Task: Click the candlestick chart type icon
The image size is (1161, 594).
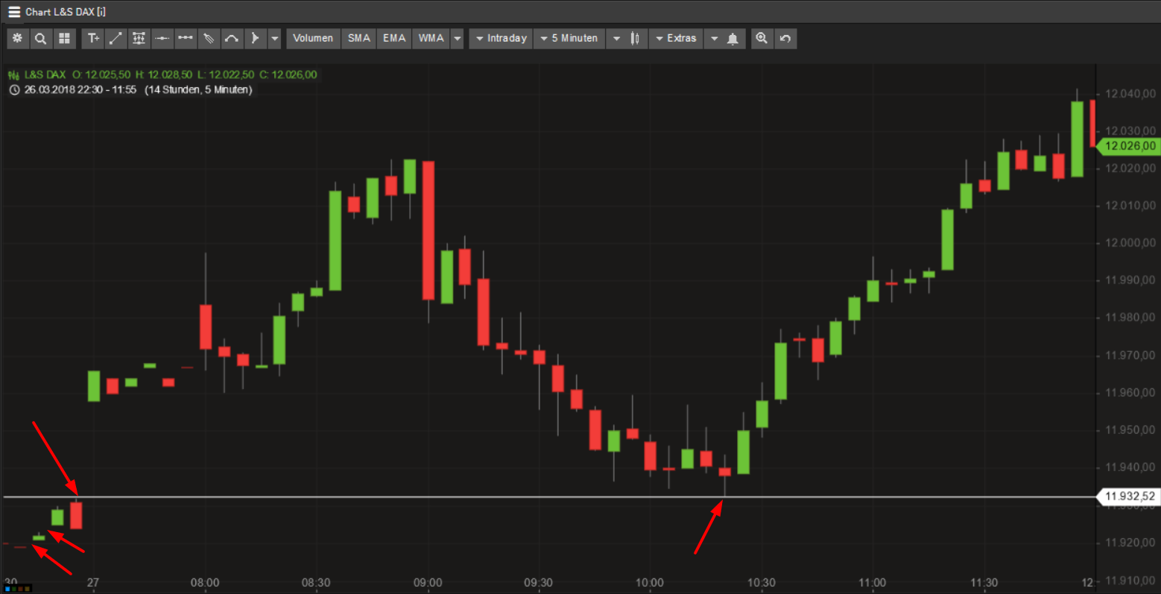Action: click(635, 38)
